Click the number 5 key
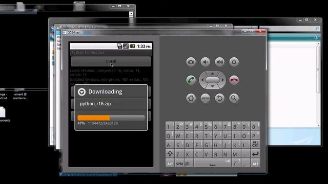This screenshot has width=328, height=184. 208,126
